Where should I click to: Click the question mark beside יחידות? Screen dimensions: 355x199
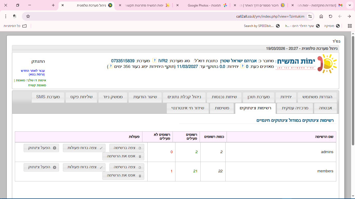[x=242, y=66]
